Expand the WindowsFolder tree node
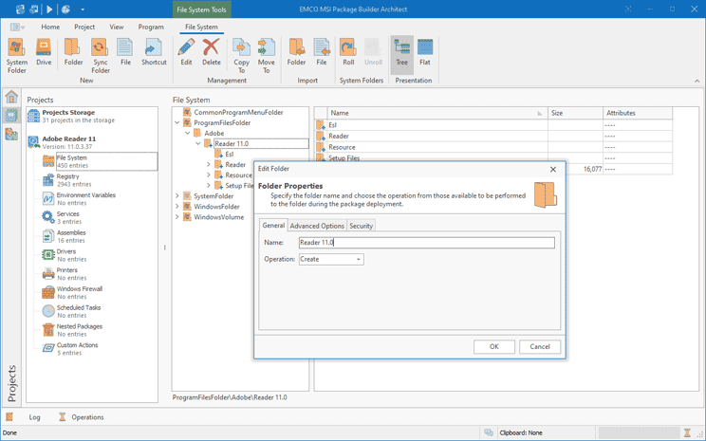The width and height of the screenshot is (706, 441). (176, 207)
